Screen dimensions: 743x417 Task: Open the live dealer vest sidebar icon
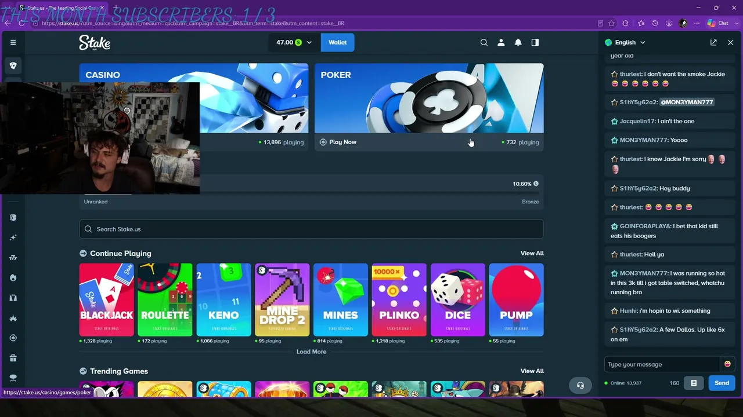pyautogui.click(x=13, y=298)
